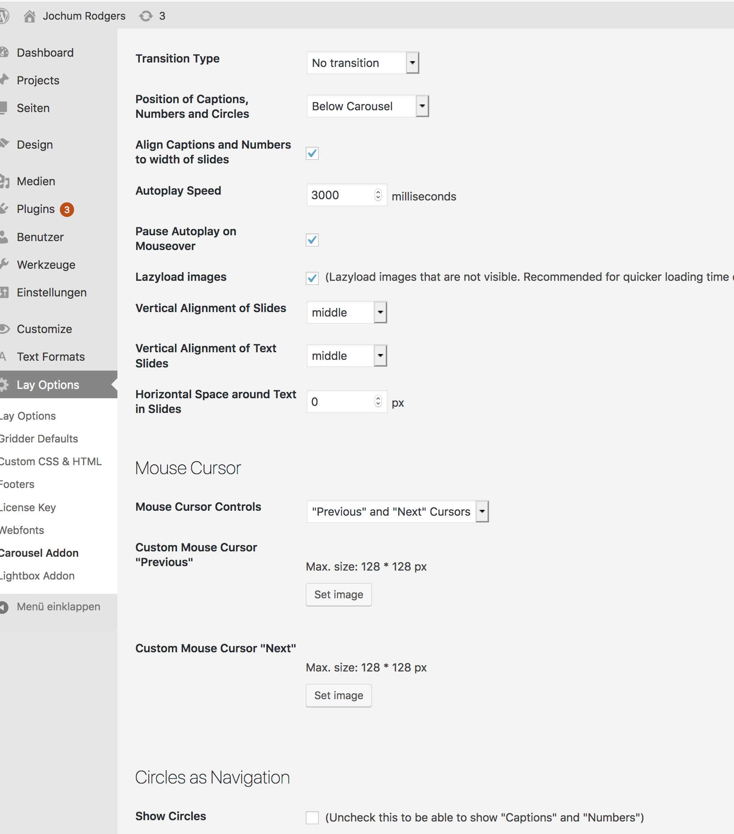734x834 pixels.
Task: Click the Plugins update count badge
Action: 67,209
